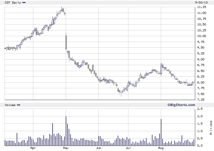Image resolution: width=214 pixels, height=151 pixels.
Task: Click the COT Daily legend color marker
Action: [x=24, y=2]
